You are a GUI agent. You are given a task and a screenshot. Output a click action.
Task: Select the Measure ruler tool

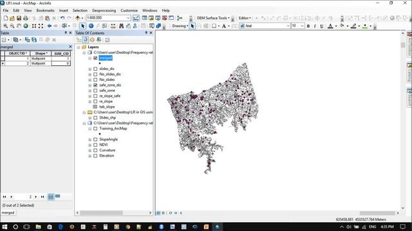click(113, 26)
